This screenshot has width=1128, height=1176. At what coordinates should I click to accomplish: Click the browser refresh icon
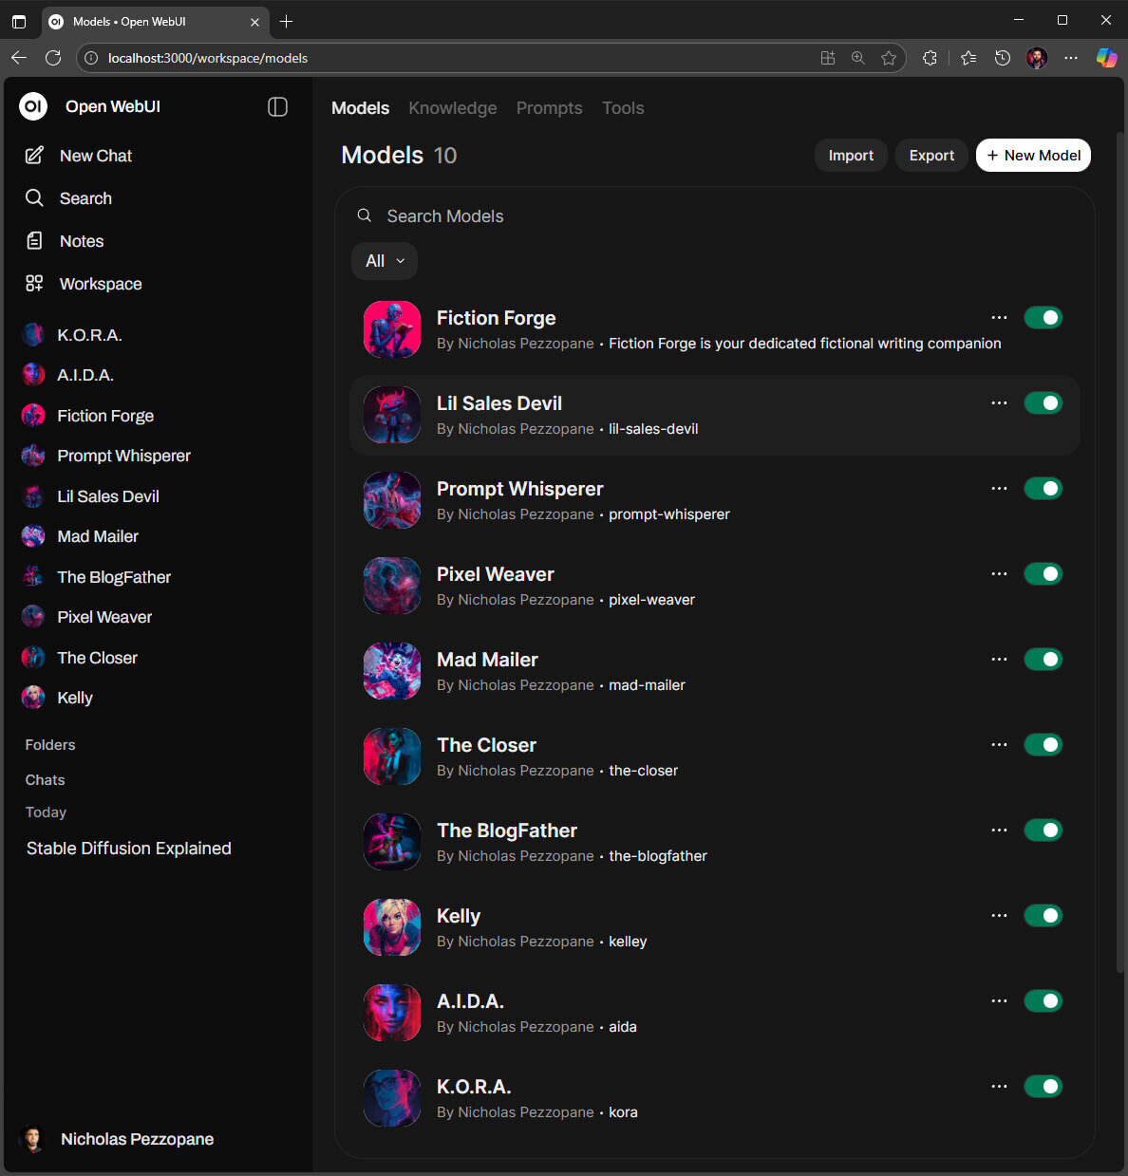tap(53, 58)
